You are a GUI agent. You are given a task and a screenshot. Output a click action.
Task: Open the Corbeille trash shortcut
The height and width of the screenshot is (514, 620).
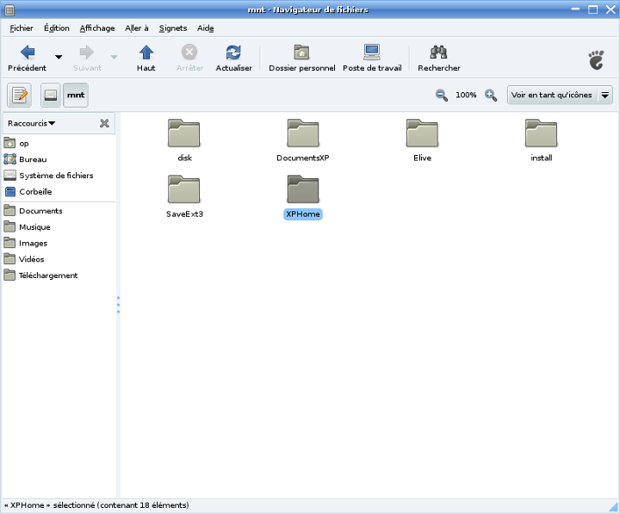pos(59,191)
